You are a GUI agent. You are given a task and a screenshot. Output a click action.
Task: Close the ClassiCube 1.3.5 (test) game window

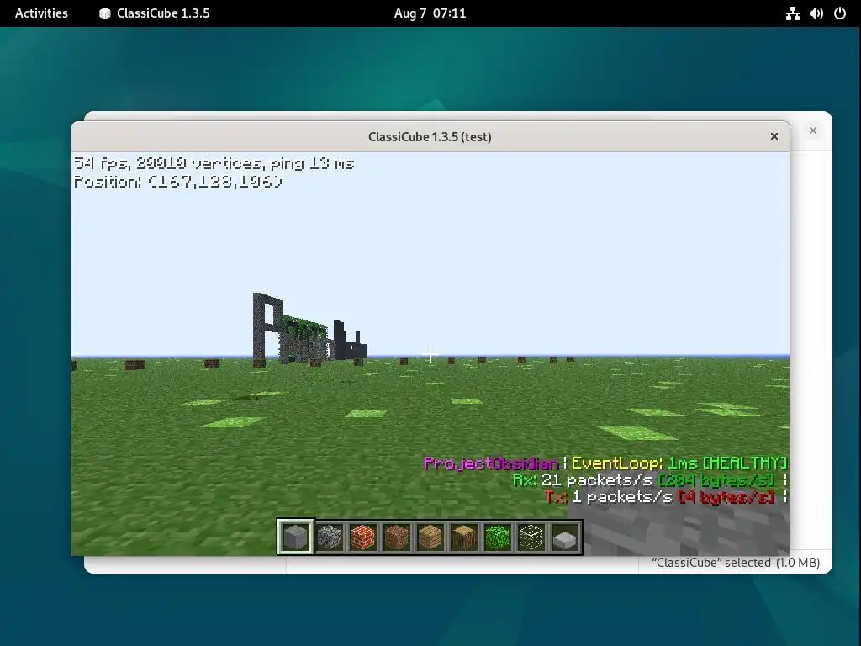pyautogui.click(x=774, y=136)
